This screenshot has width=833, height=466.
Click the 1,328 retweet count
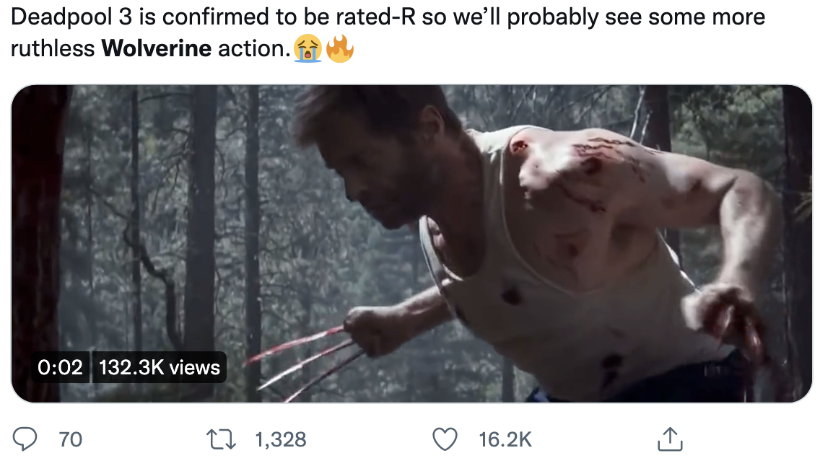281,439
